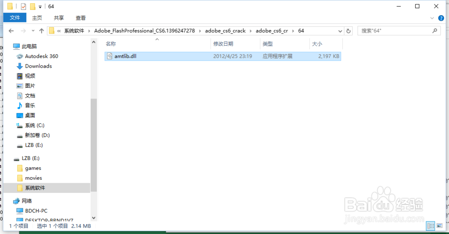Click the 网络 network icon

coord(16,201)
